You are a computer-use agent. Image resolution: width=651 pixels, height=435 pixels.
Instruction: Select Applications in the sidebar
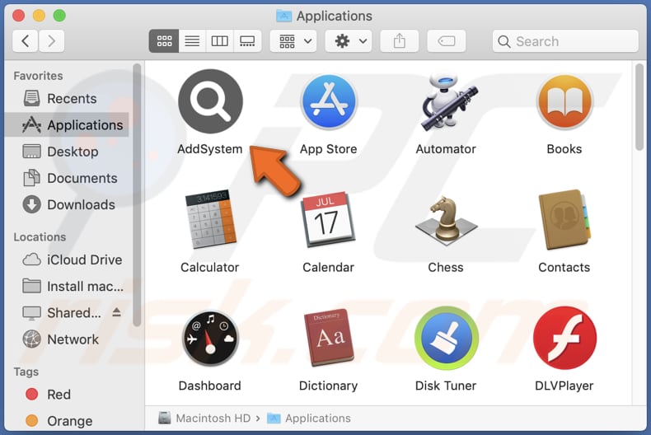[x=68, y=125]
